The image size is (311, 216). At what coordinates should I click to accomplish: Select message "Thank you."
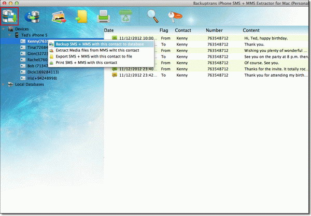click(255, 44)
